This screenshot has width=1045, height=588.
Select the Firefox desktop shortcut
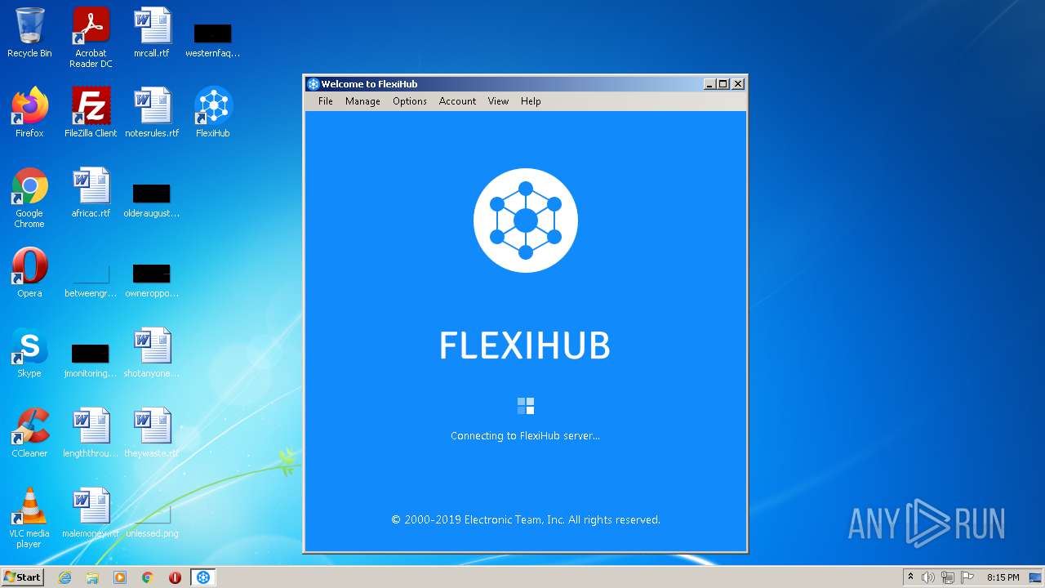(29, 113)
